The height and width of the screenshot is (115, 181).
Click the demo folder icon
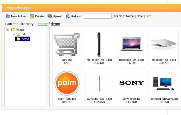18,39
